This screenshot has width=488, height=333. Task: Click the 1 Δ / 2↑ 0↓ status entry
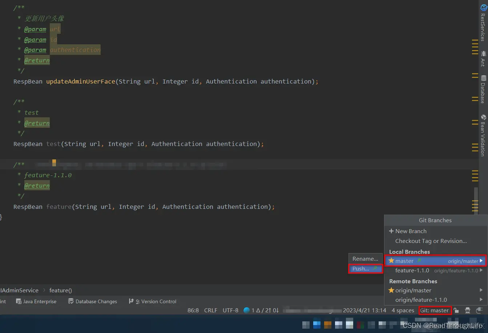click(x=265, y=310)
